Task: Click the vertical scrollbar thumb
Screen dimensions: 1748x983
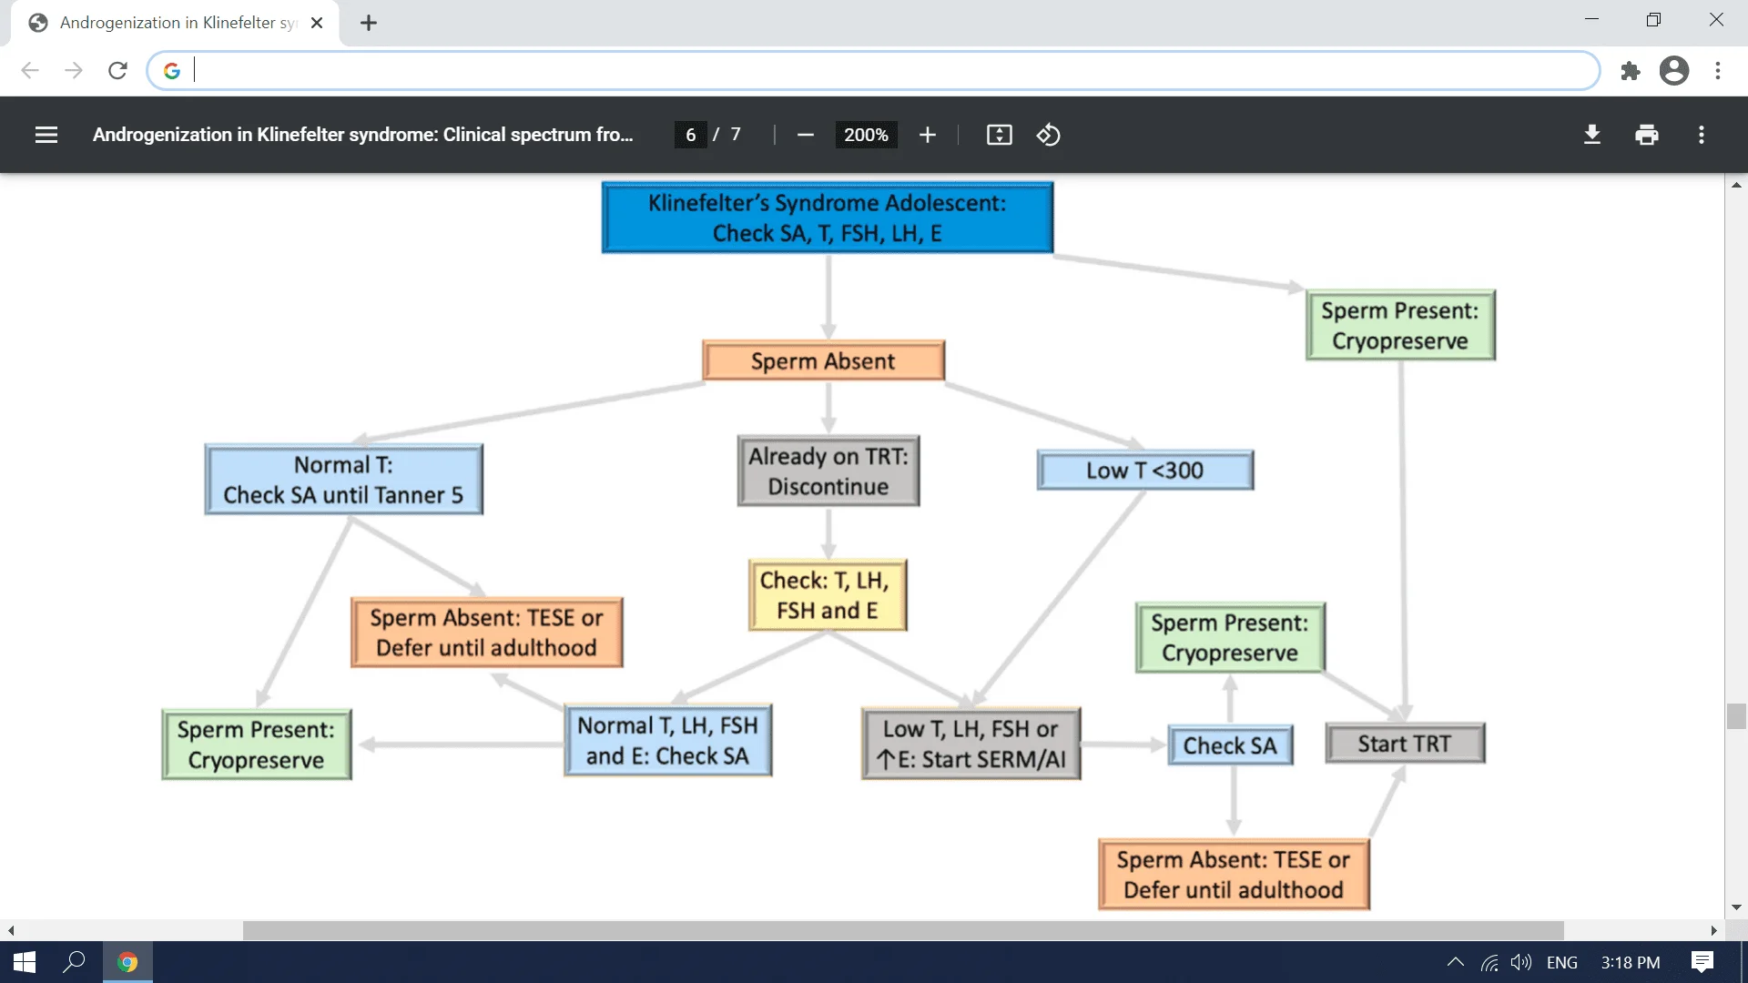Action: (1736, 716)
